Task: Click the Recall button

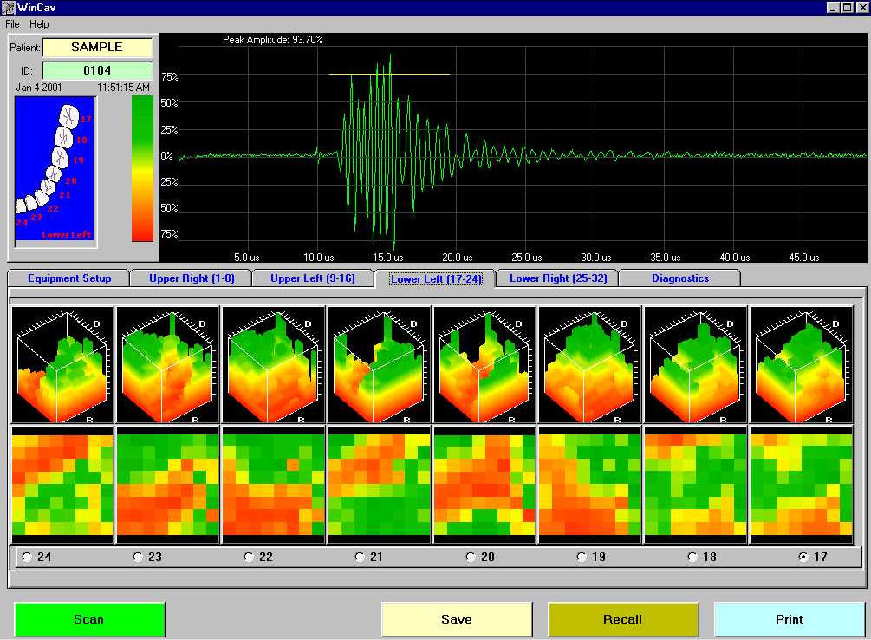Action: [622, 619]
